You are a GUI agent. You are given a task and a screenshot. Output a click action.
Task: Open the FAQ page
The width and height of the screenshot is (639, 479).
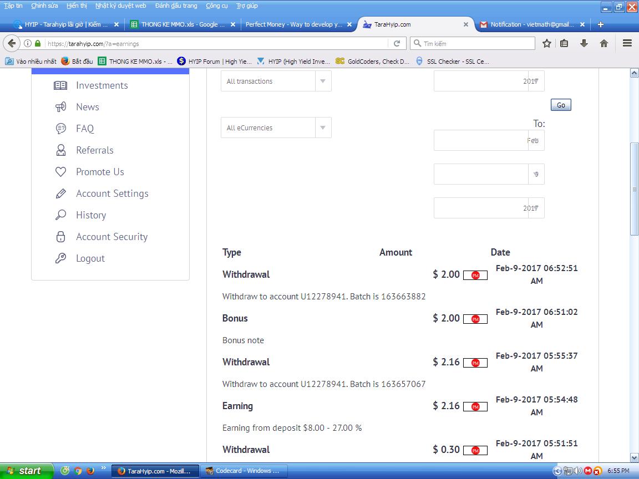pos(85,128)
